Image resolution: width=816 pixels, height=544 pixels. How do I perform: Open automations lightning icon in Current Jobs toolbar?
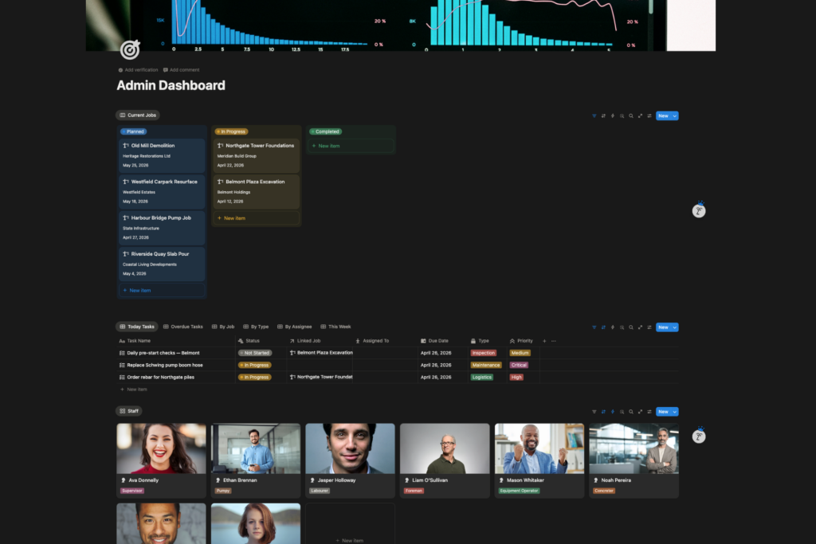(x=613, y=116)
